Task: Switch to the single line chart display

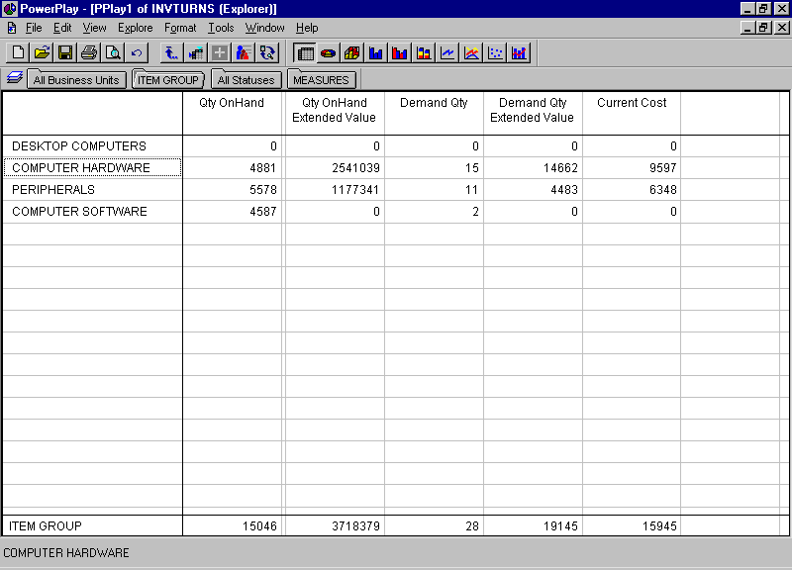Action: pyautogui.click(x=447, y=52)
